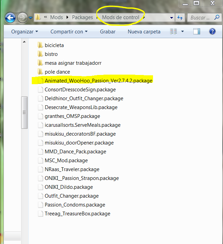
Task: Select Deldhinor_Outfit_Changer.package file
Action: (x=84, y=98)
